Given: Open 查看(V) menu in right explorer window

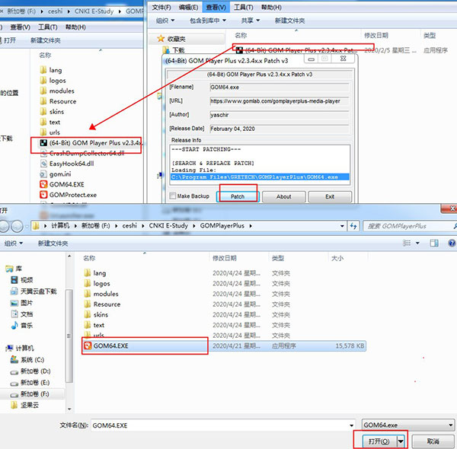Looking at the screenshot, I should coord(216,8).
